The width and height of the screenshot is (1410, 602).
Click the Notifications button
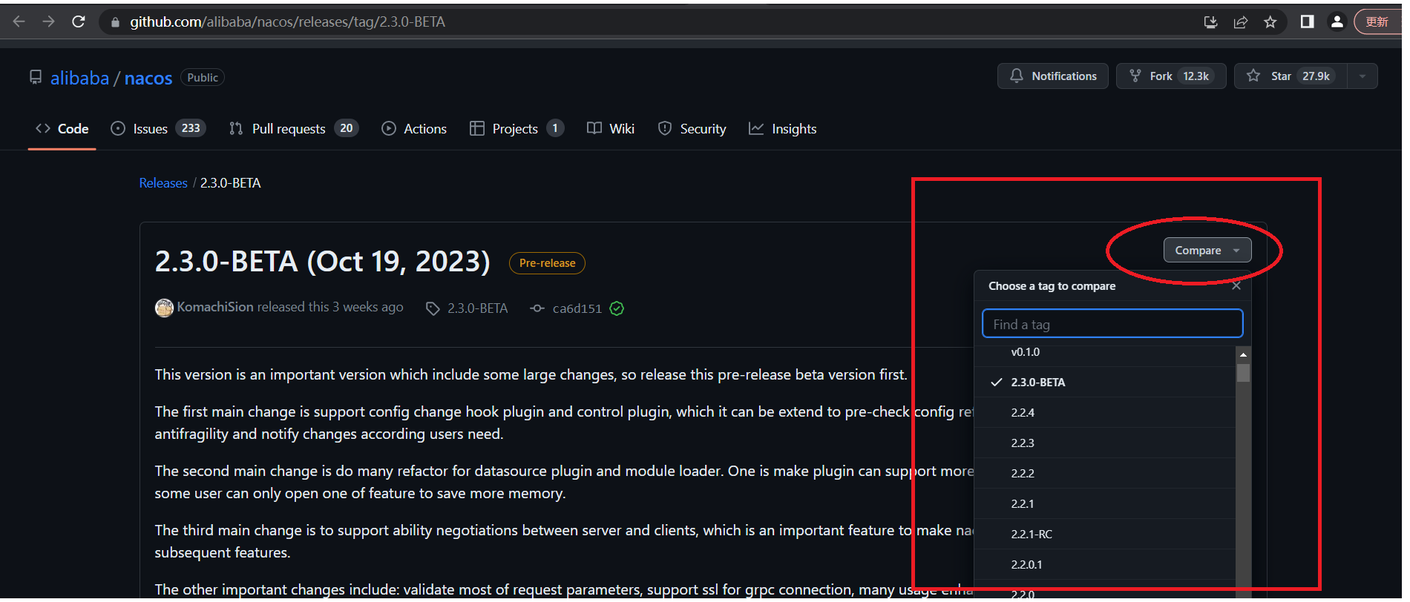[x=1052, y=76]
